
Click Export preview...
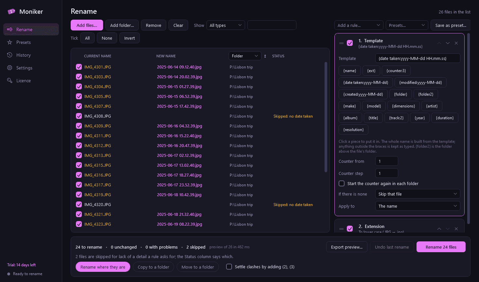coord(347,247)
